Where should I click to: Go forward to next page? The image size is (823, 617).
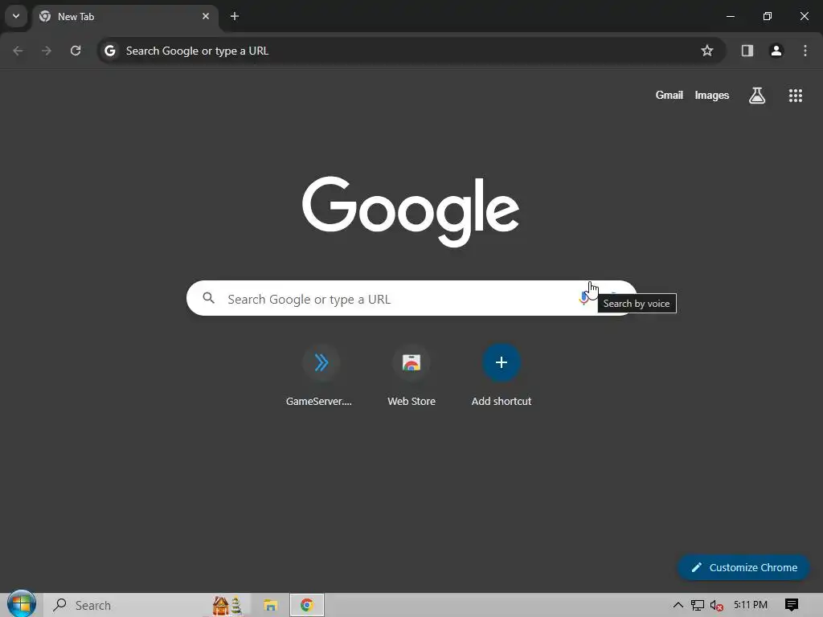(47, 51)
